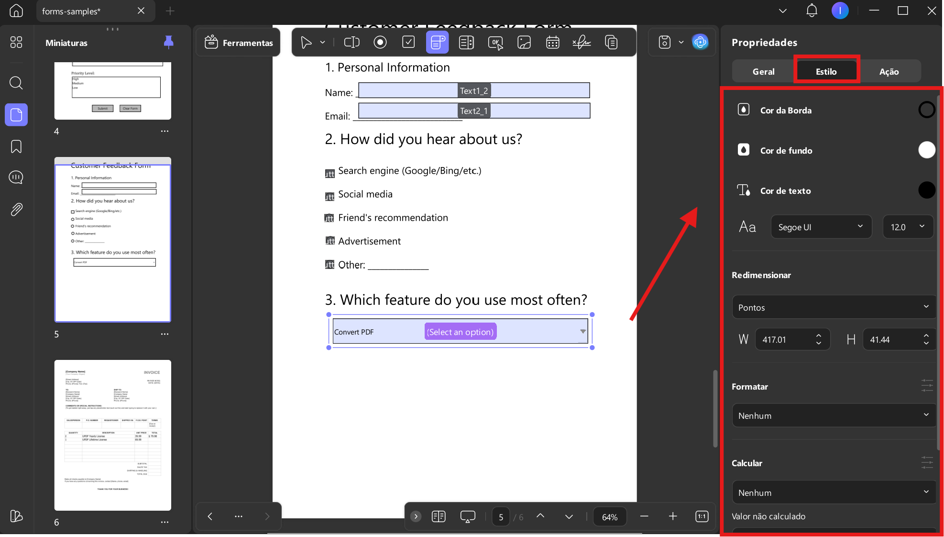The width and height of the screenshot is (944, 537).
Task: Expand the Formatar Nenhum dropdown
Action: [x=834, y=415]
